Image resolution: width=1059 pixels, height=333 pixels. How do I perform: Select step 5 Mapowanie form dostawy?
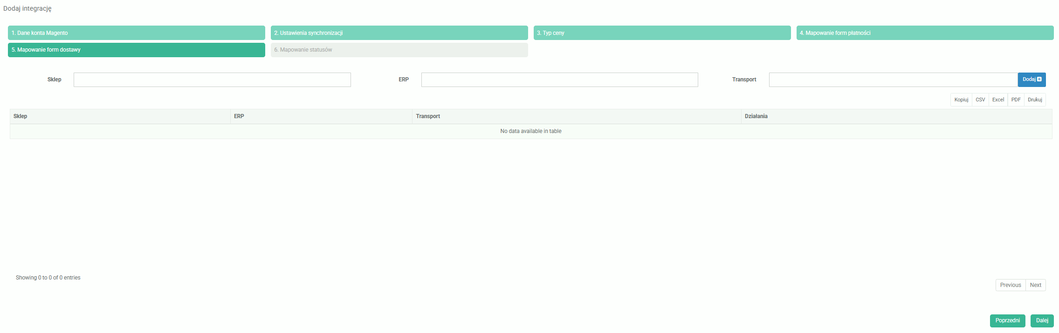pyautogui.click(x=136, y=50)
